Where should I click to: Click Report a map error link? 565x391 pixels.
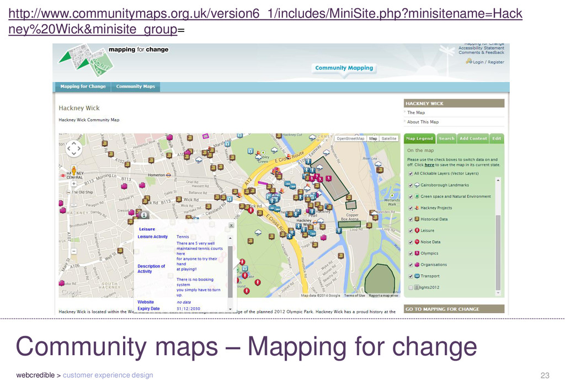pyautogui.click(x=383, y=296)
